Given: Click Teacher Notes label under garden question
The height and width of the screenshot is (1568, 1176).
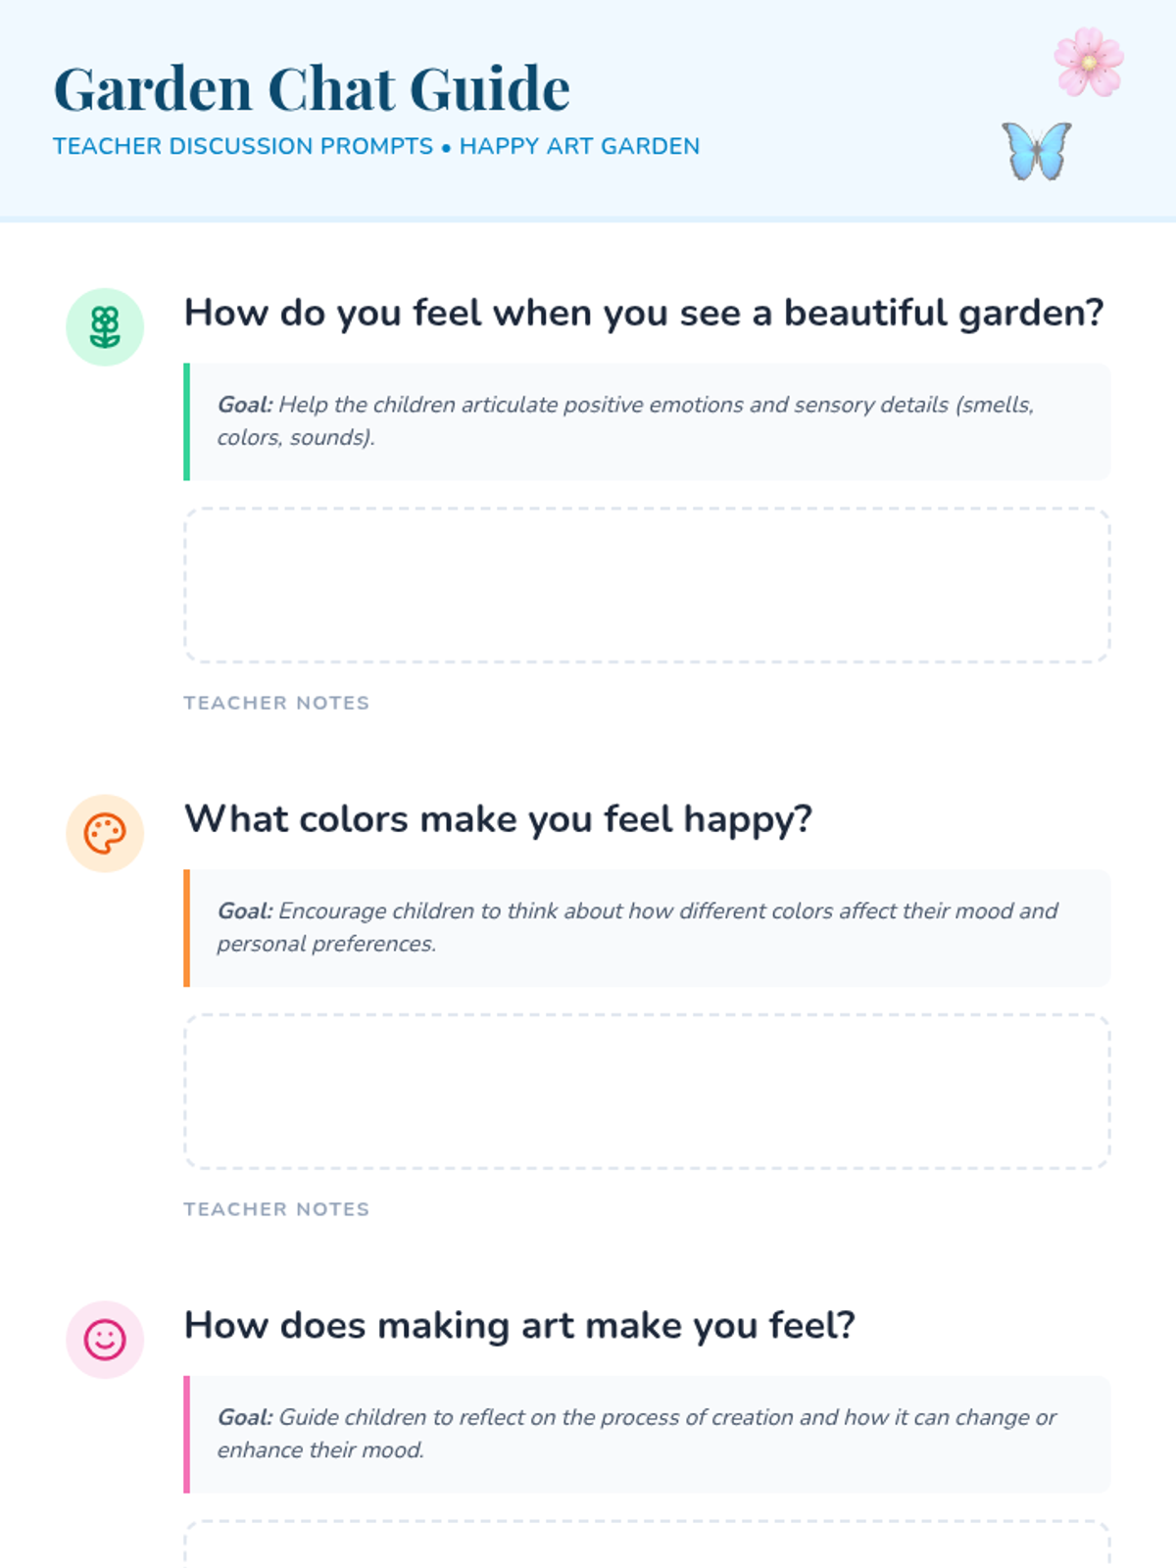Looking at the screenshot, I should click(x=276, y=703).
